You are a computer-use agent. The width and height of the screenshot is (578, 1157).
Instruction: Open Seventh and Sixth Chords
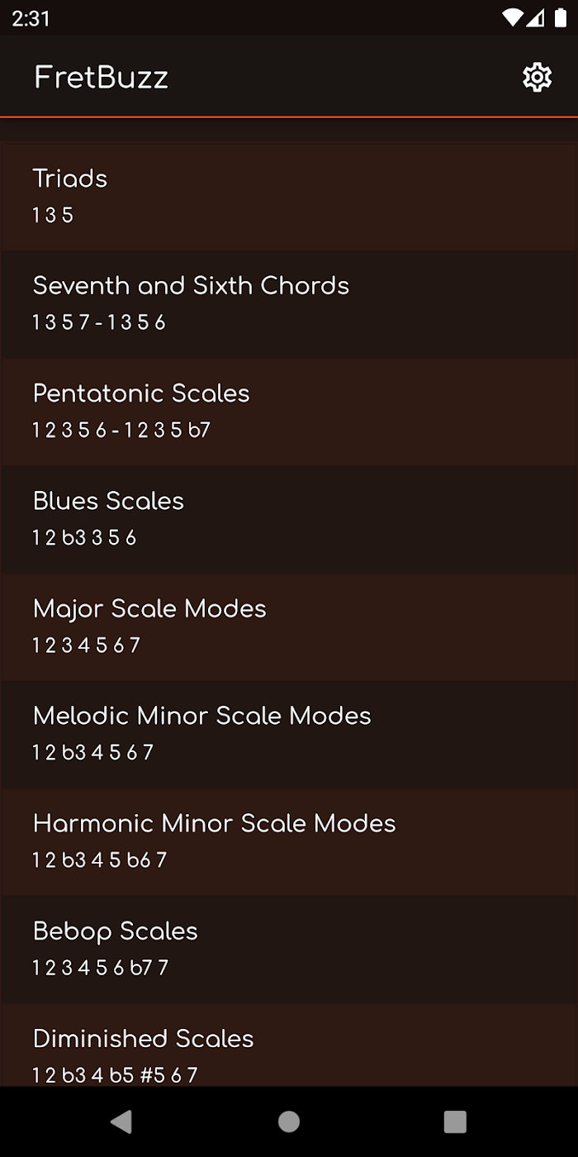(289, 304)
